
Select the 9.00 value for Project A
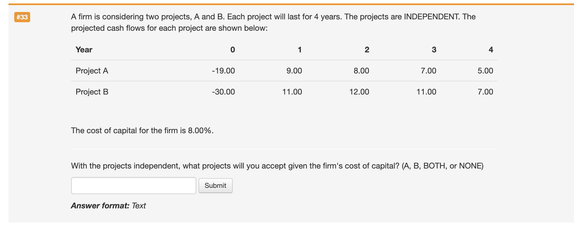click(294, 71)
